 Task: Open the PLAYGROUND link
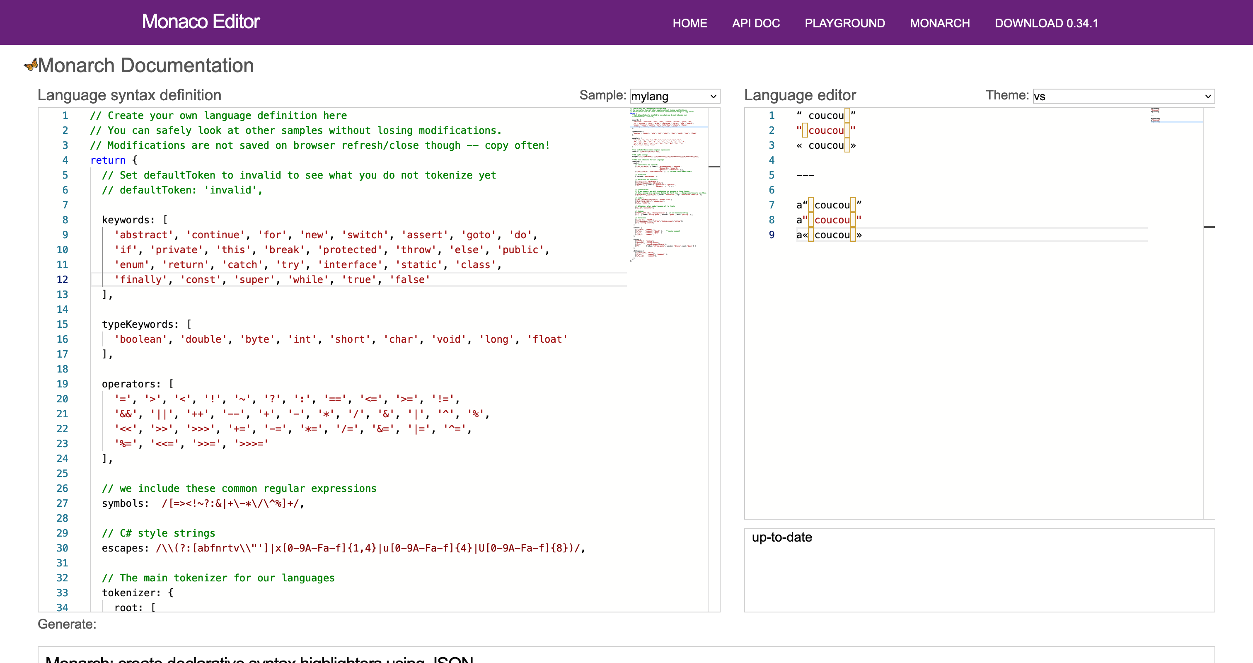coord(844,23)
